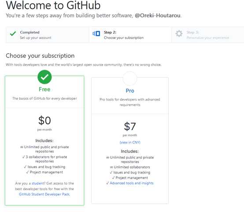The image size is (244, 214).
Task: Open the Completed Set up your account step
Action: coord(48,35)
